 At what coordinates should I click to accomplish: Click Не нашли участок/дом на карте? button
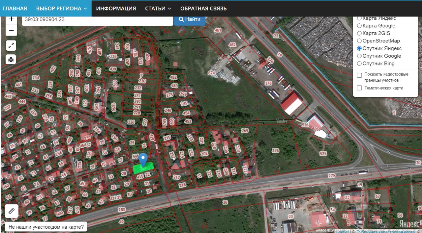(46, 227)
